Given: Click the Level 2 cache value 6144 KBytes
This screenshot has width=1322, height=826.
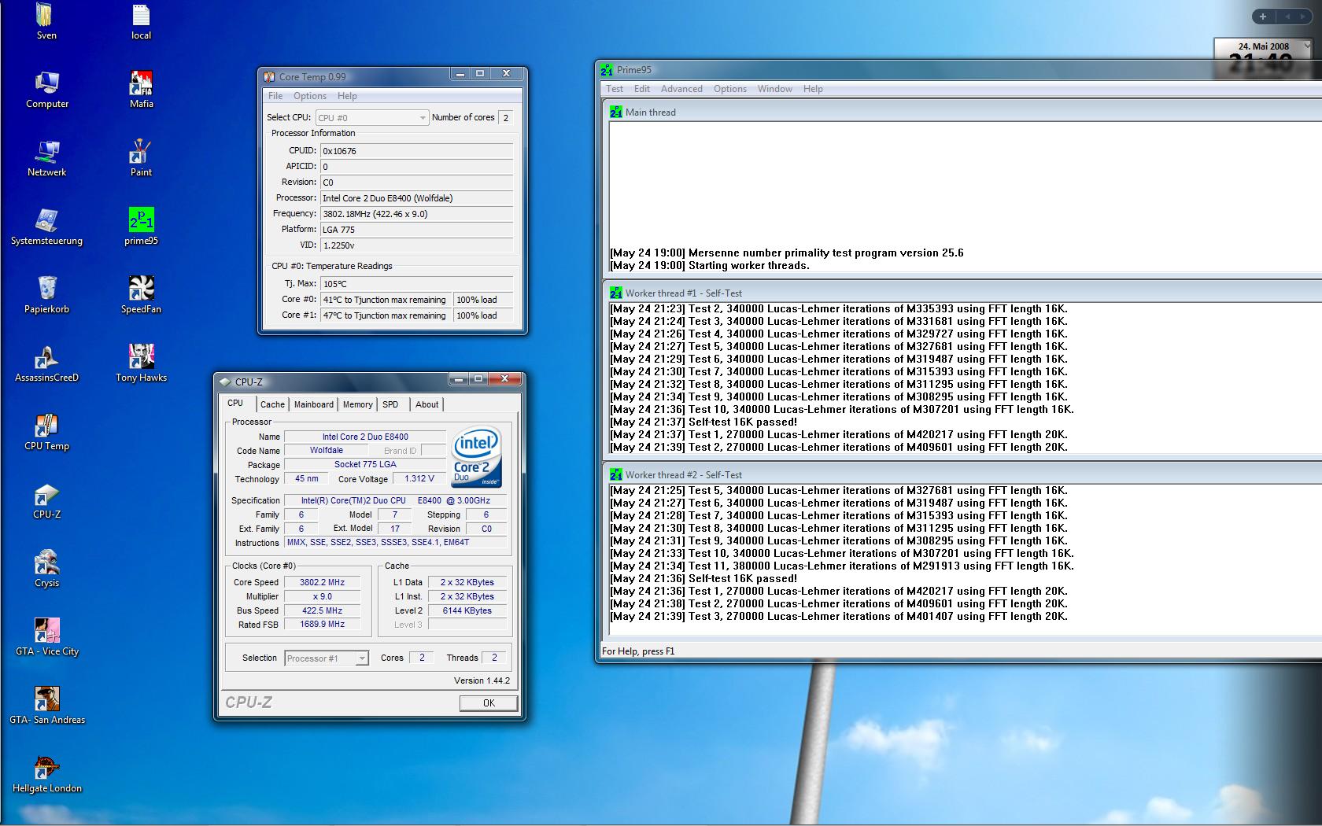Looking at the screenshot, I should click(x=467, y=611).
